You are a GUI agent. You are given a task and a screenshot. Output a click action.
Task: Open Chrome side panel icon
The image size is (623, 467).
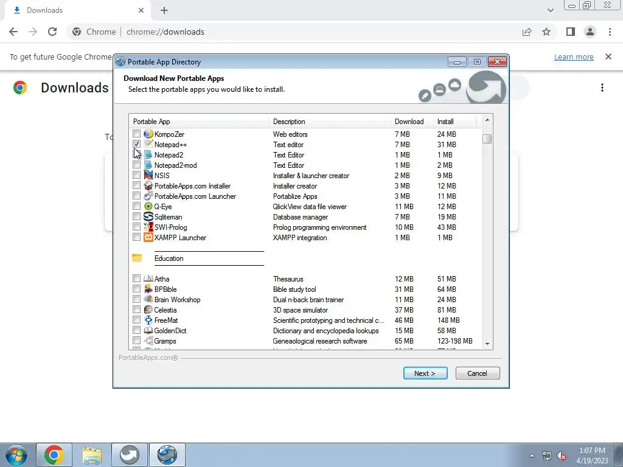[571, 32]
